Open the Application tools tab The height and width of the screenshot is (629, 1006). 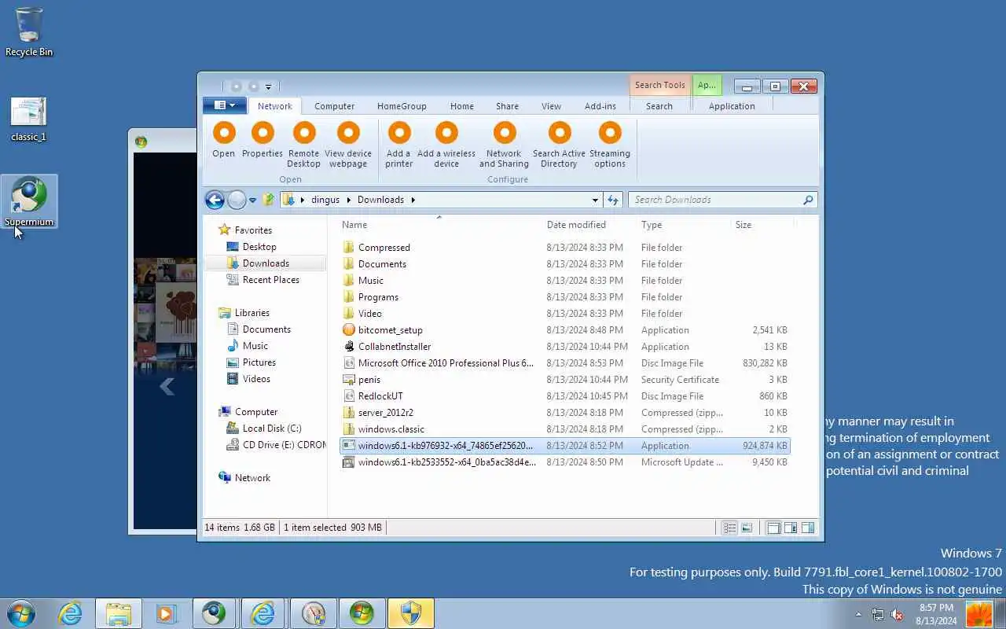click(732, 106)
